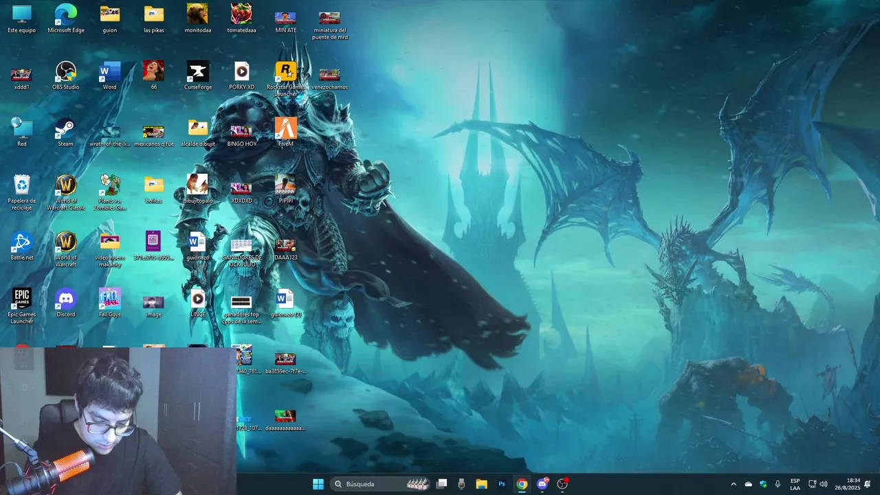Screen dimensions: 880x495
Task: Select the wrath-of-the-li... image file
Action: tap(110, 135)
